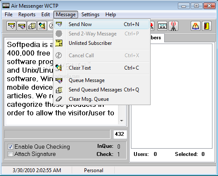Viewport: 218px width, 176px height.
Task: Open the Edit menu
Action: pos(46,15)
